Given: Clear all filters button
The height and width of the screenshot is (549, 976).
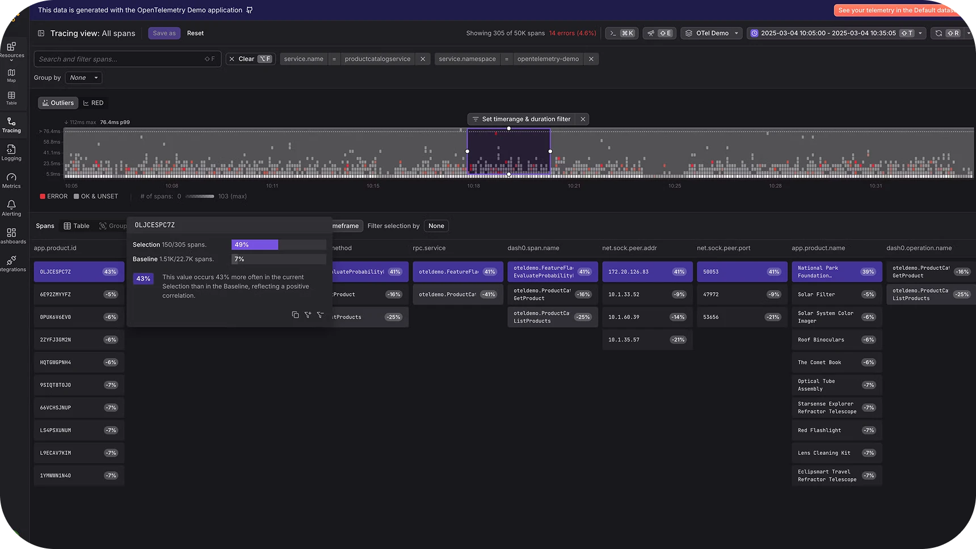Looking at the screenshot, I should 250,59.
